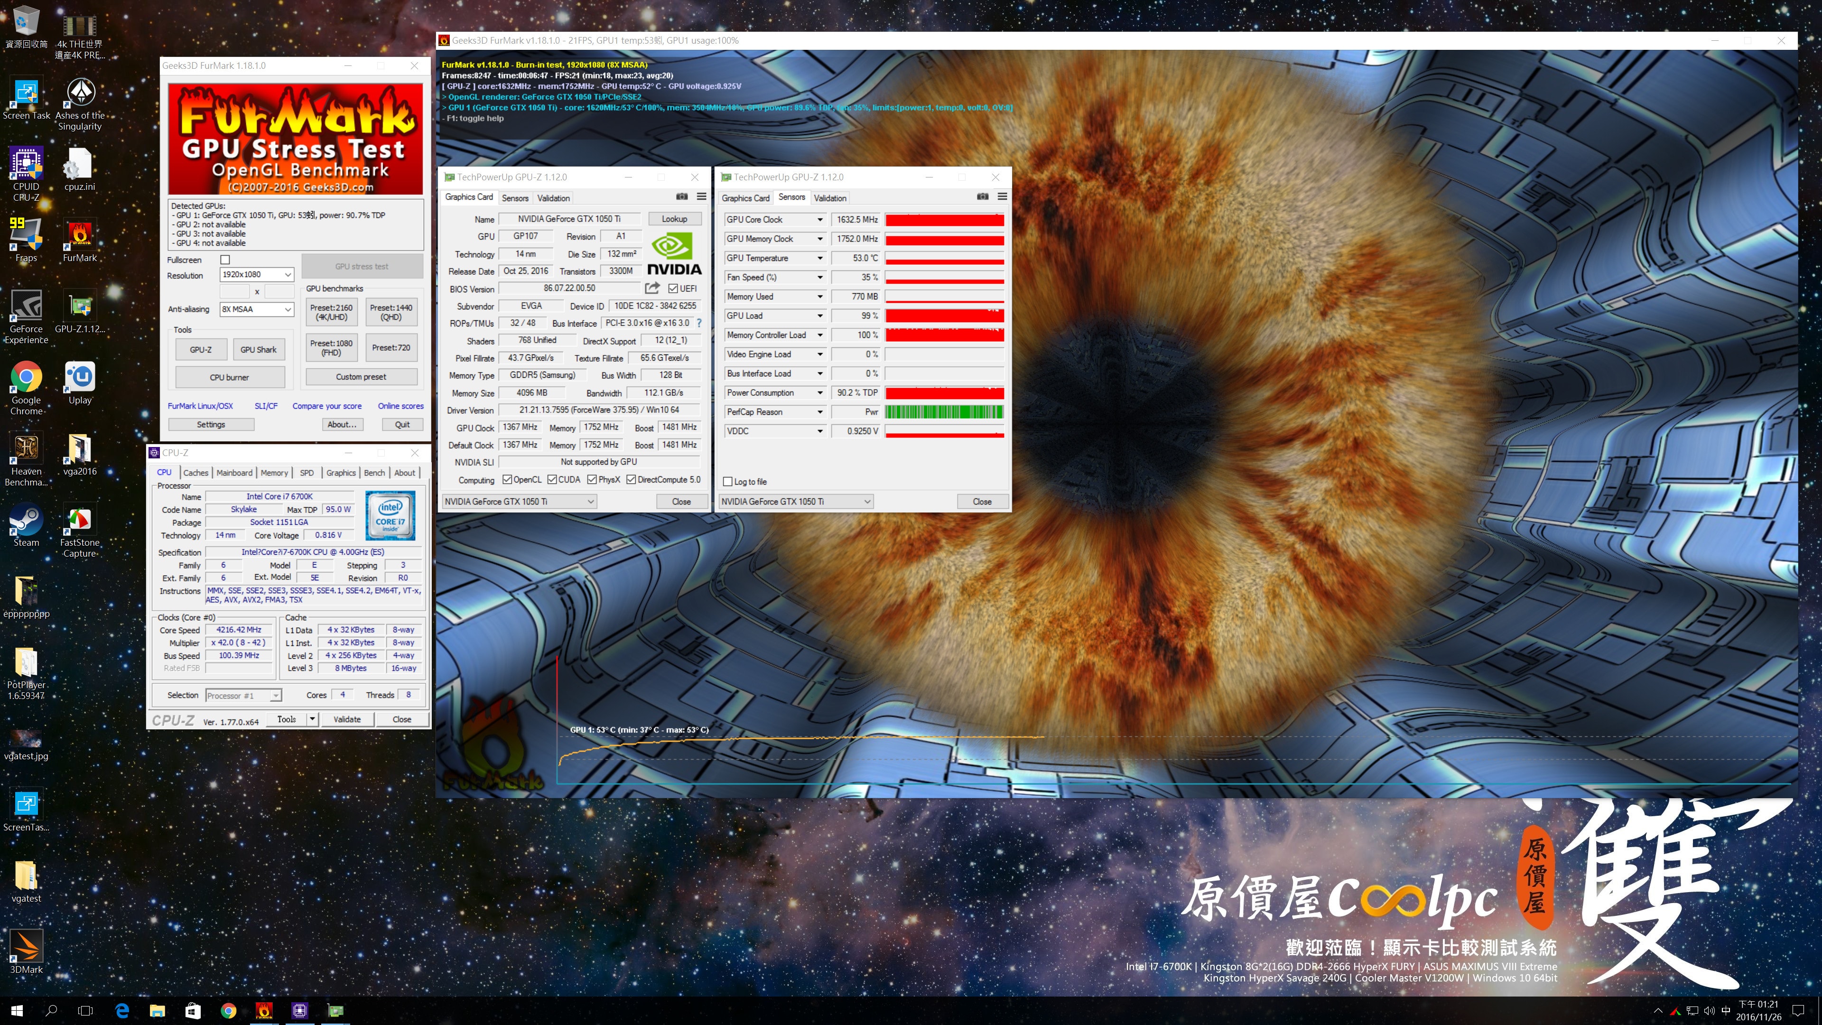
Task: Open Heaven Benchmark desktop shortcut
Action: point(26,460)
